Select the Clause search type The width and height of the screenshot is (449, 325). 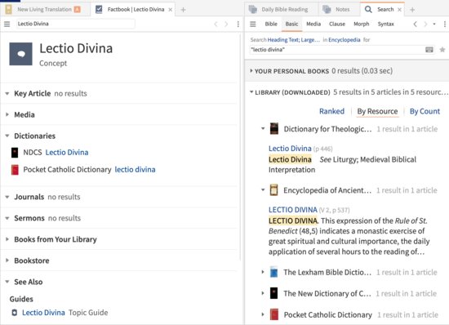[x=337, y=24]
